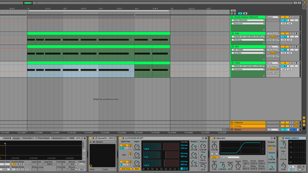Toggle track activator 2 on SUB track
The height and width of the screenshot is (173, 308).
pyautogui.click(x=285, y=34)
